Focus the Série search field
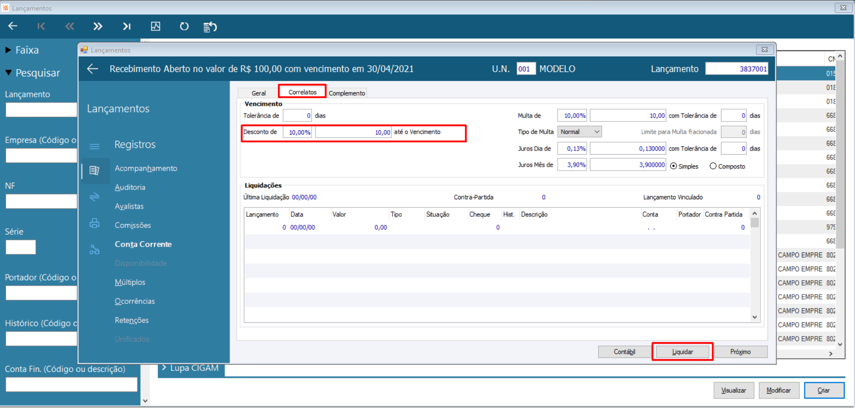 [x=21, y=247]
